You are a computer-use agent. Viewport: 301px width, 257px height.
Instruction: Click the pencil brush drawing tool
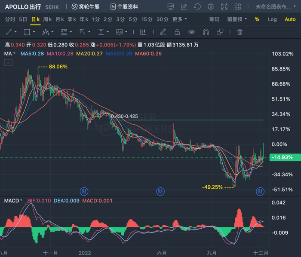point(163,32)
